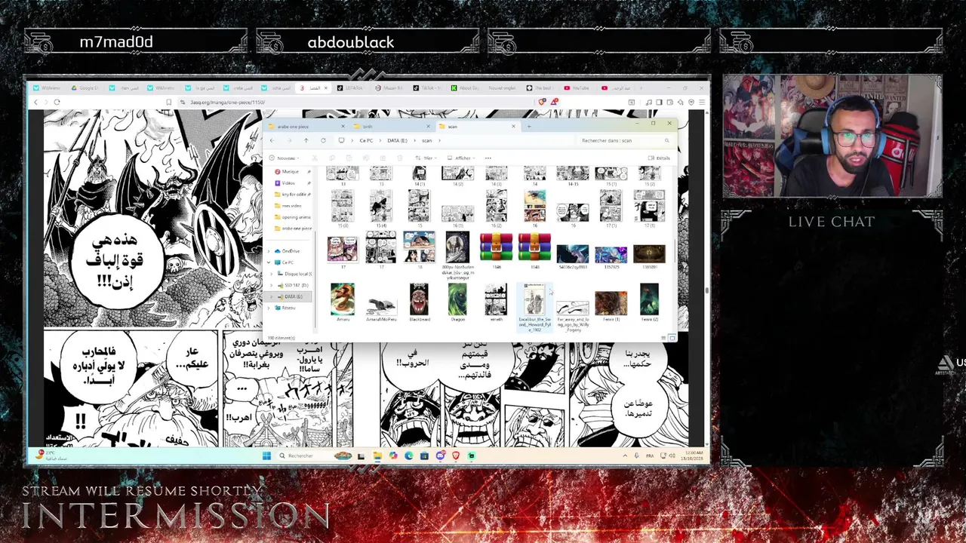Screen dimensions: 966x543
Task: Close the 'birth' Explorer tab
Action: click(x=428, y=127)
